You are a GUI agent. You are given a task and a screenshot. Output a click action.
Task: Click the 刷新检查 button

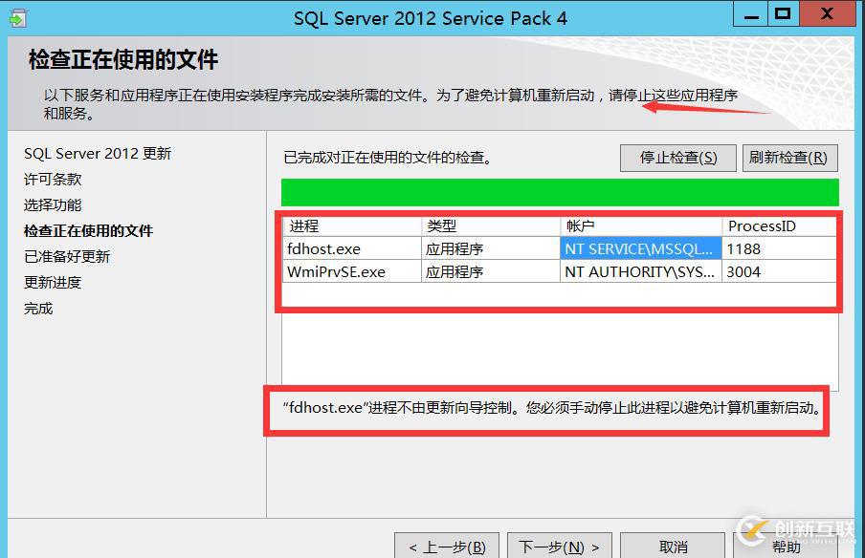click(x=790, y=157)
